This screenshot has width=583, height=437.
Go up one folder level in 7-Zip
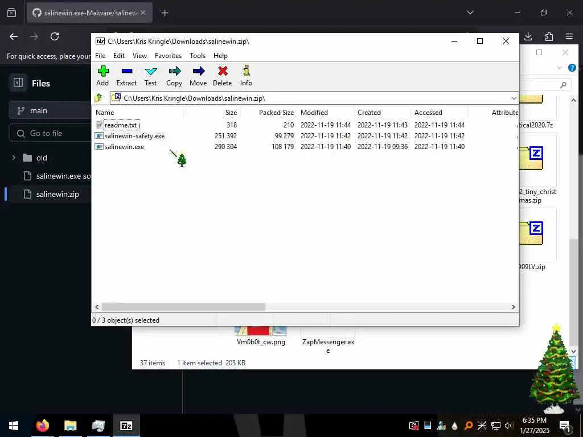pyautogui.click(x=99, y=98)
